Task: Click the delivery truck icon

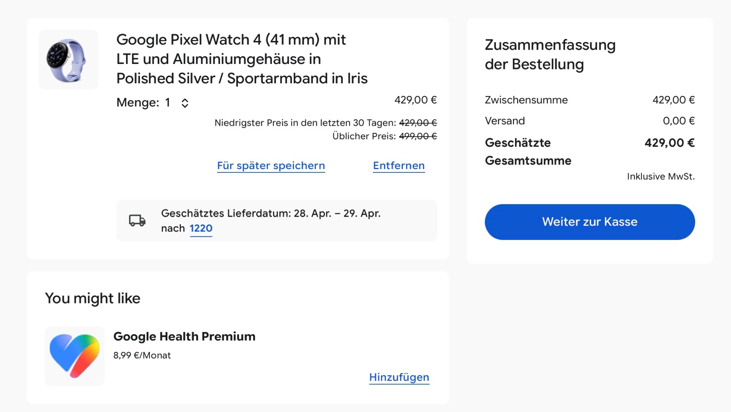Action: coord(137,220)
